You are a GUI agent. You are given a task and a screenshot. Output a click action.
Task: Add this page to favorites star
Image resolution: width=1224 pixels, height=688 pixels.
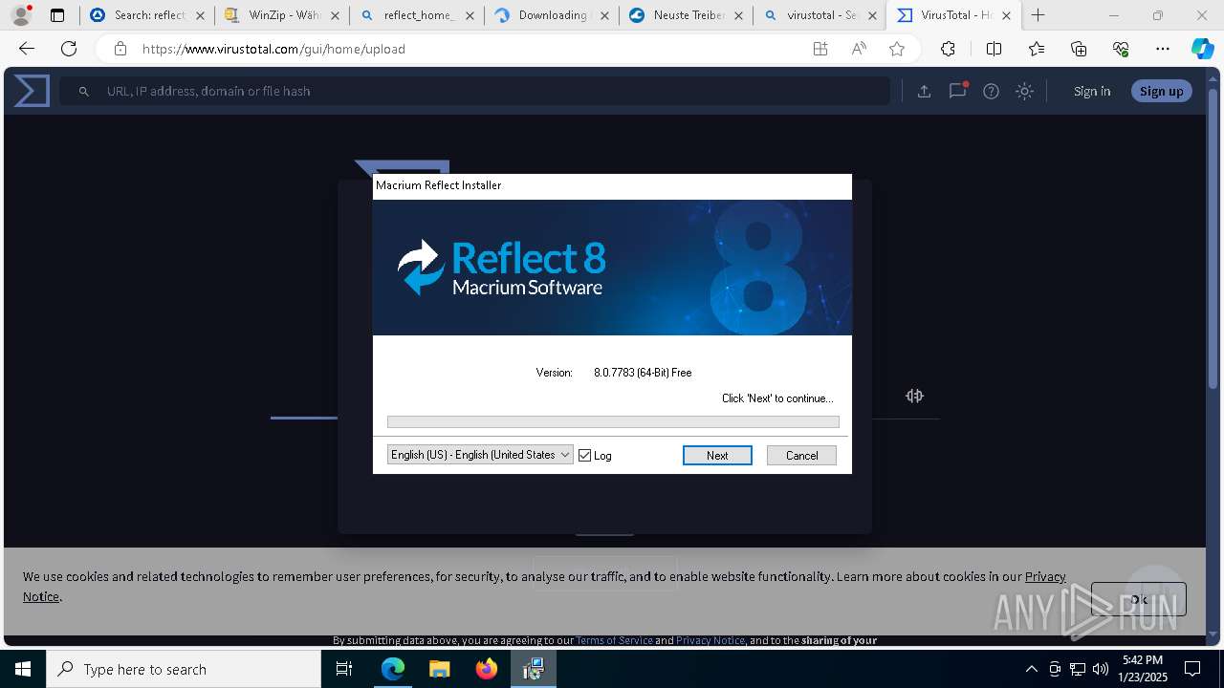pyautogui.click(x=897, y=49)
